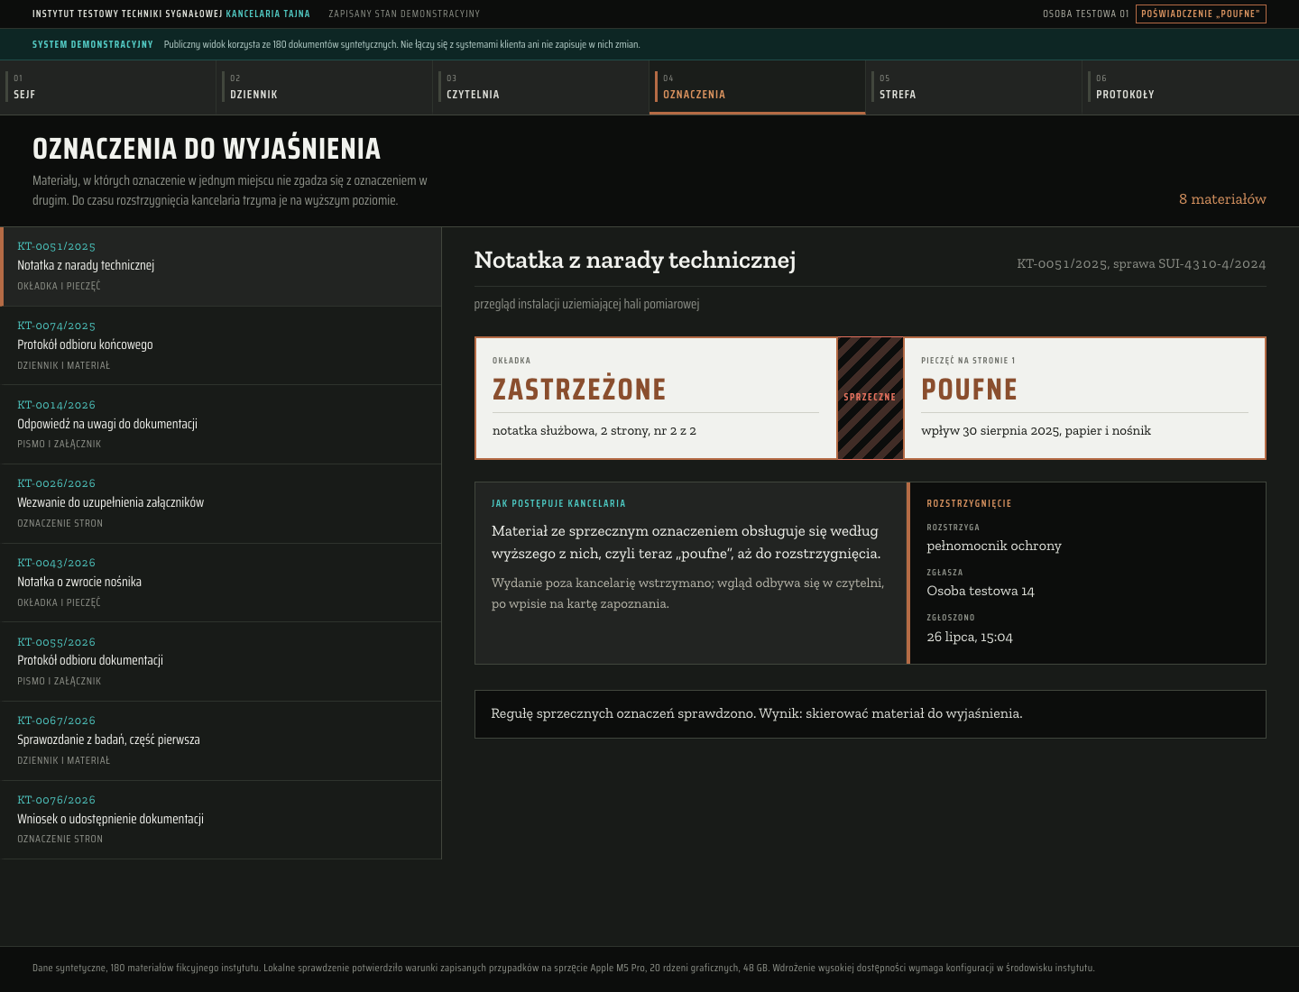Click the pełnomocnik ochrony value
This screenshot has height=992, width=1299.
994,546
